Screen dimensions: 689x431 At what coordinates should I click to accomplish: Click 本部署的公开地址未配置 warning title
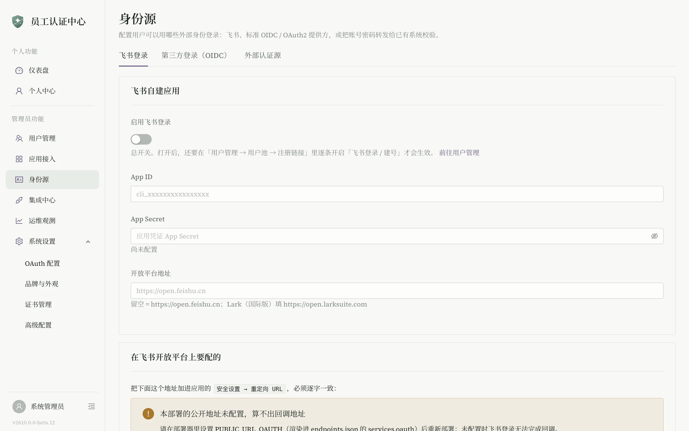[x=233, y=414]
